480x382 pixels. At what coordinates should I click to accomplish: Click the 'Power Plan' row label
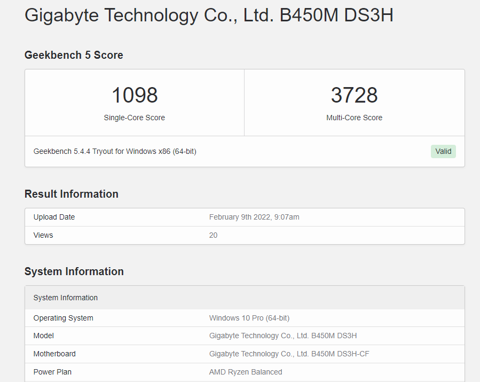click(52, 372)
